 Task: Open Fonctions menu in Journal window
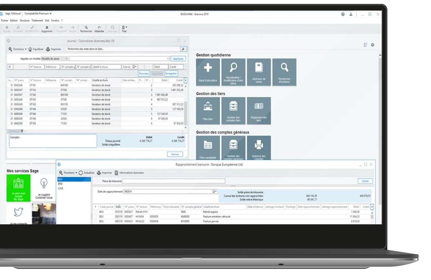coord(18,49)
